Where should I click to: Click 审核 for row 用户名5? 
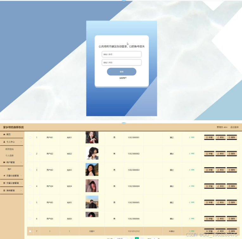(x=192, y=202)
